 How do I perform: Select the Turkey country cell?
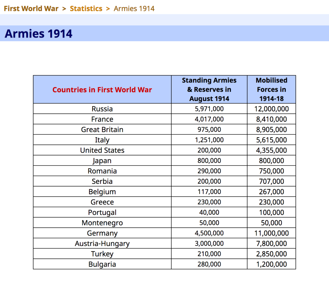pos(102,254)
